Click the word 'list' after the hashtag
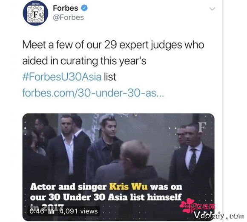 110,77
